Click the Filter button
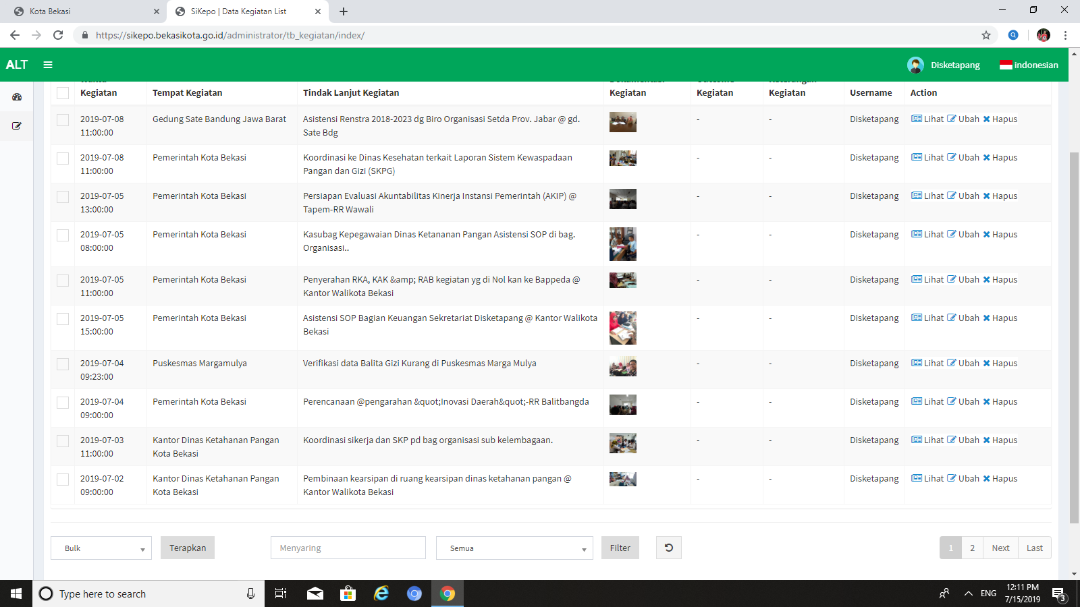The image size is (1080, 607). pyautogui.click(x=620, y=548)
